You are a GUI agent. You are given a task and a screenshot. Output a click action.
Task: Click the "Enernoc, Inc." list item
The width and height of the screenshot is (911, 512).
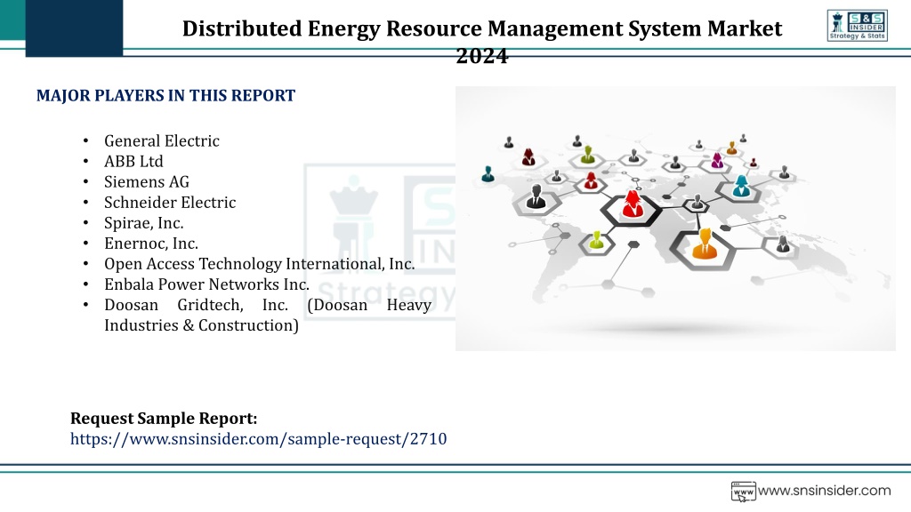(151, 244)
